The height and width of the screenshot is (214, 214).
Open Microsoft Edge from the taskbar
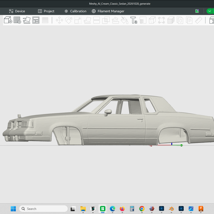tap(112, 209)
